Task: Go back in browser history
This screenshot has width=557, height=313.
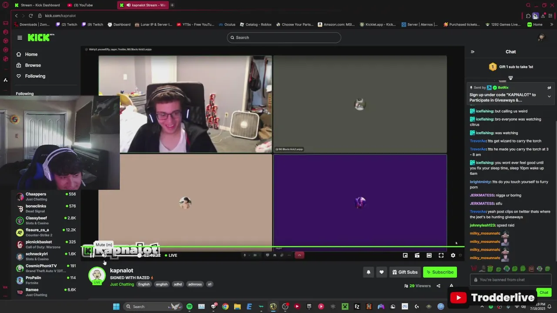Action: [16, 16]
